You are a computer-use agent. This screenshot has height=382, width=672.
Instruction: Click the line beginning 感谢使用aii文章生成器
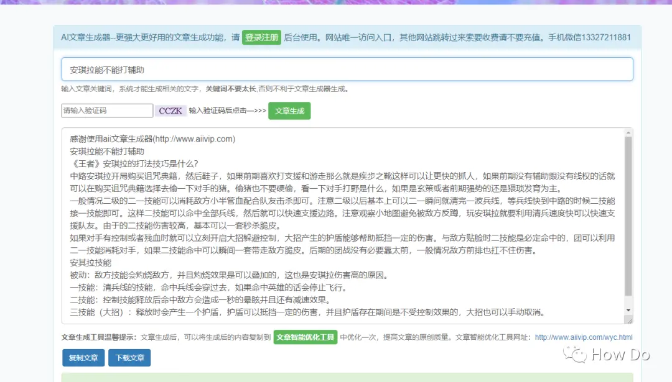tap(152, 139)
